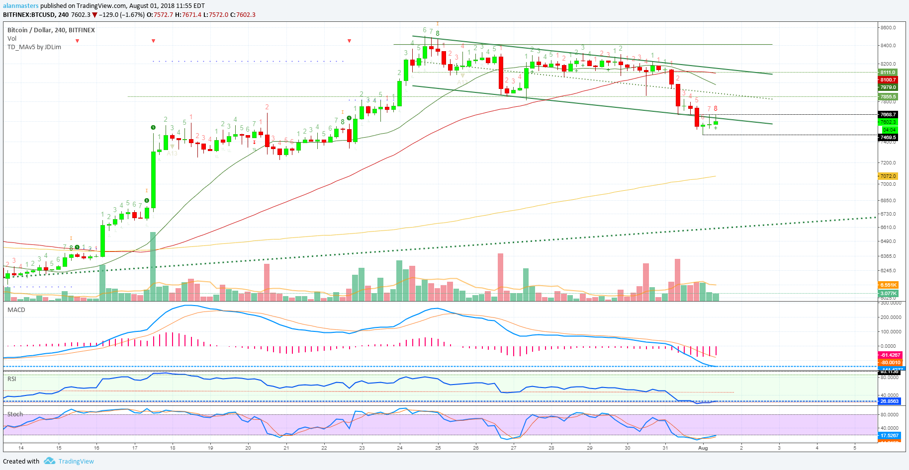Select the BITFINEX:BTCUSD, 240 ticker text

click(x=36, y=14)
